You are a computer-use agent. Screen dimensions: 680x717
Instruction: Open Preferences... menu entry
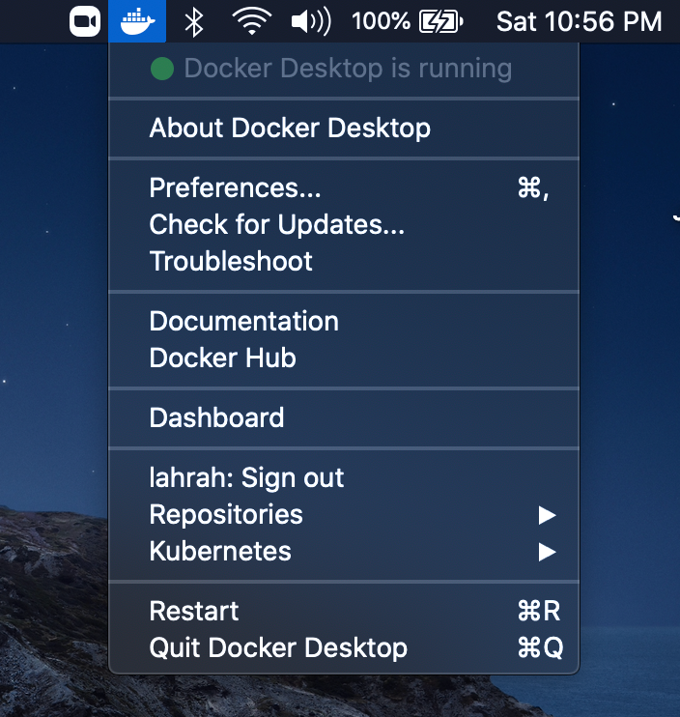coord(344,187)
